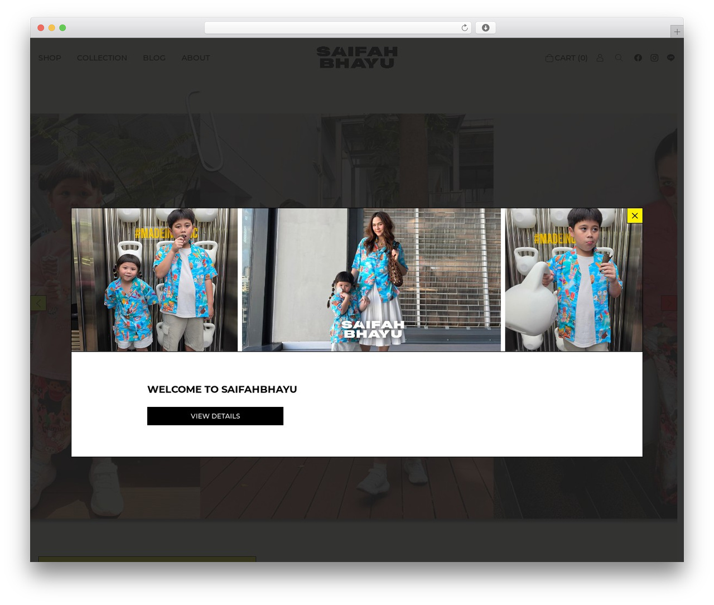This screenshot has width=714, height=605.
Task: Open the SHOP menu
Action: (x=50, y=57)
